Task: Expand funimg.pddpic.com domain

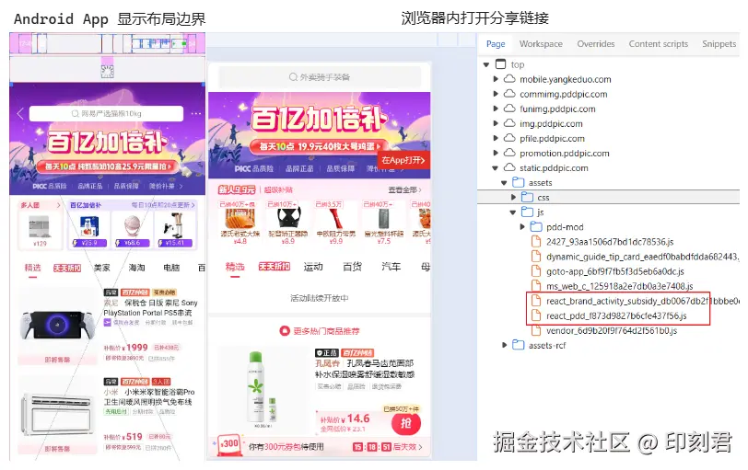Action: (x=496, y=109)
